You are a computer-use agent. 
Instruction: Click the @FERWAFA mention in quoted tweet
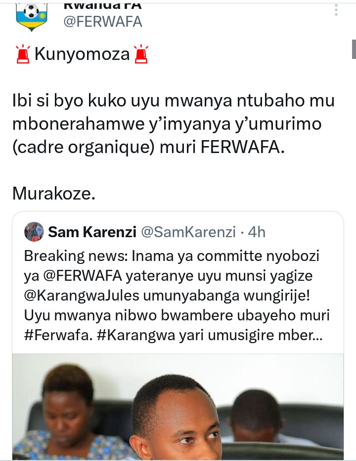[83, 276]
